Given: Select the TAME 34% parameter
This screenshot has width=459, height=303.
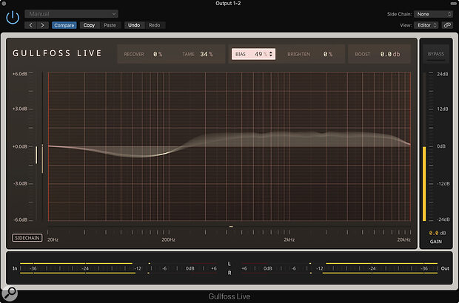Looking at the screenshot, I should coord(198,54).
